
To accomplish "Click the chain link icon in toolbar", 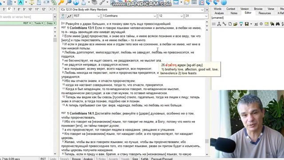I will click(x=102, y=2).
